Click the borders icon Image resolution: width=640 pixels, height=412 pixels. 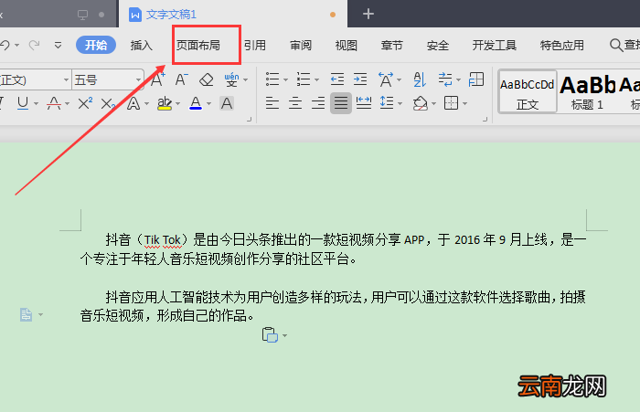[451, 103]
